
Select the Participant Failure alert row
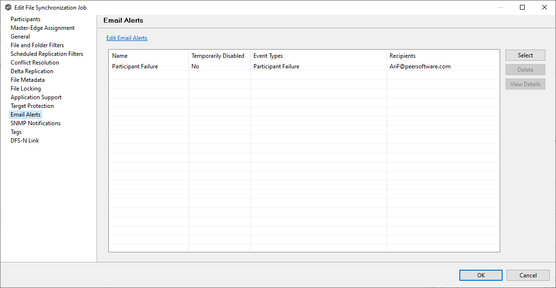[135, 66]
